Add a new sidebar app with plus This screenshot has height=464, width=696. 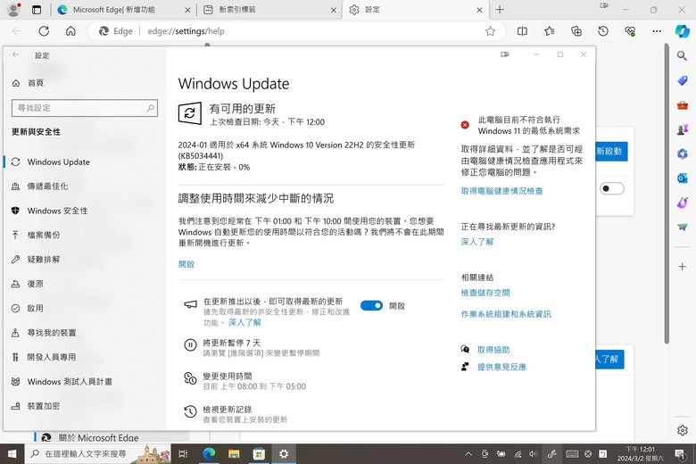pos(683,267)
